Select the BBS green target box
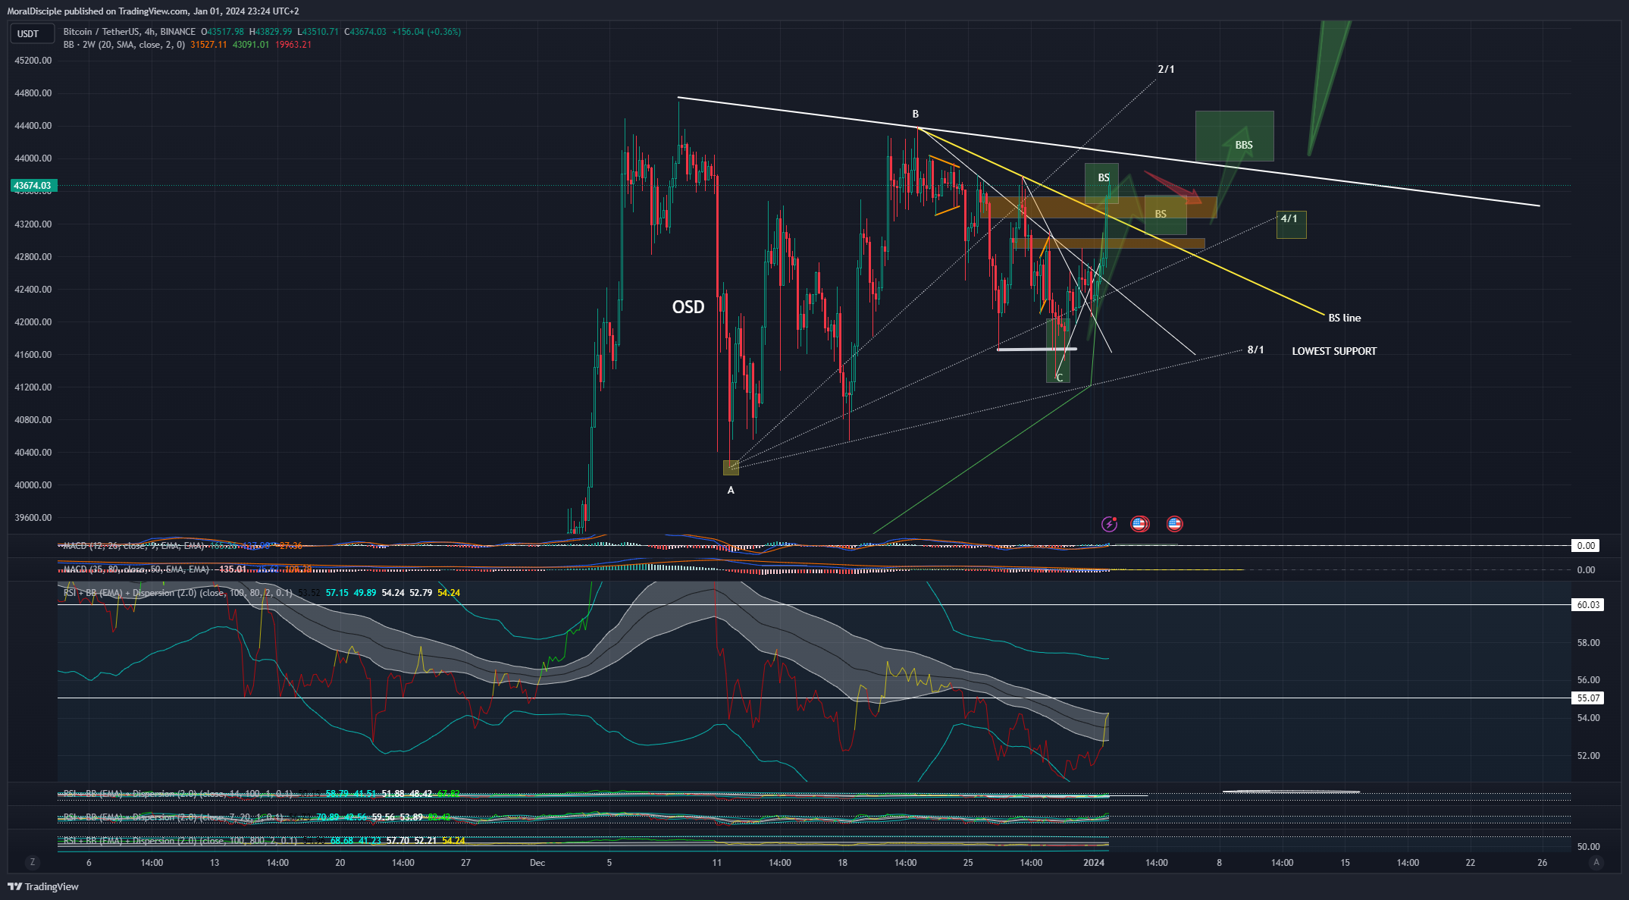This screenshot has width=1629, height=900. (1234, 136)
